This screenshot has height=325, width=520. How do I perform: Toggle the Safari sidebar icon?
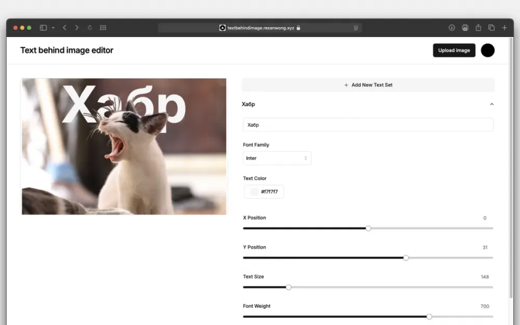(x=43, y=28)
